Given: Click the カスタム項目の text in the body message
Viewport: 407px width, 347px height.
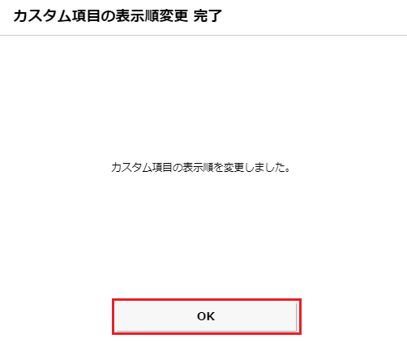Looking at the screenshot, I should click(147, 168).
